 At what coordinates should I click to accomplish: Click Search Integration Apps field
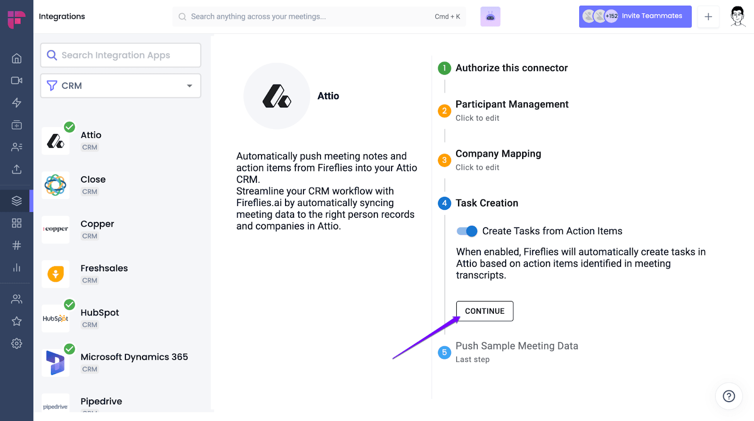tap(121, 55)
